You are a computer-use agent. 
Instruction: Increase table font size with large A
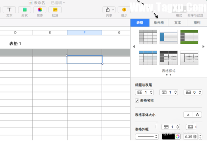pyautogui.click(x=197, y=114)
